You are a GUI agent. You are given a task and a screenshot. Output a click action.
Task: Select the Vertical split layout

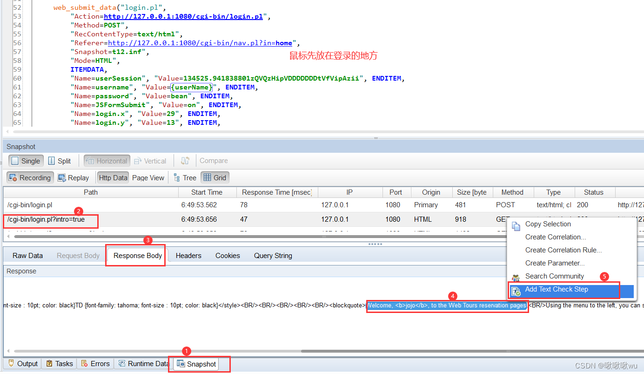pyautogui.click(x=150, y=161)
